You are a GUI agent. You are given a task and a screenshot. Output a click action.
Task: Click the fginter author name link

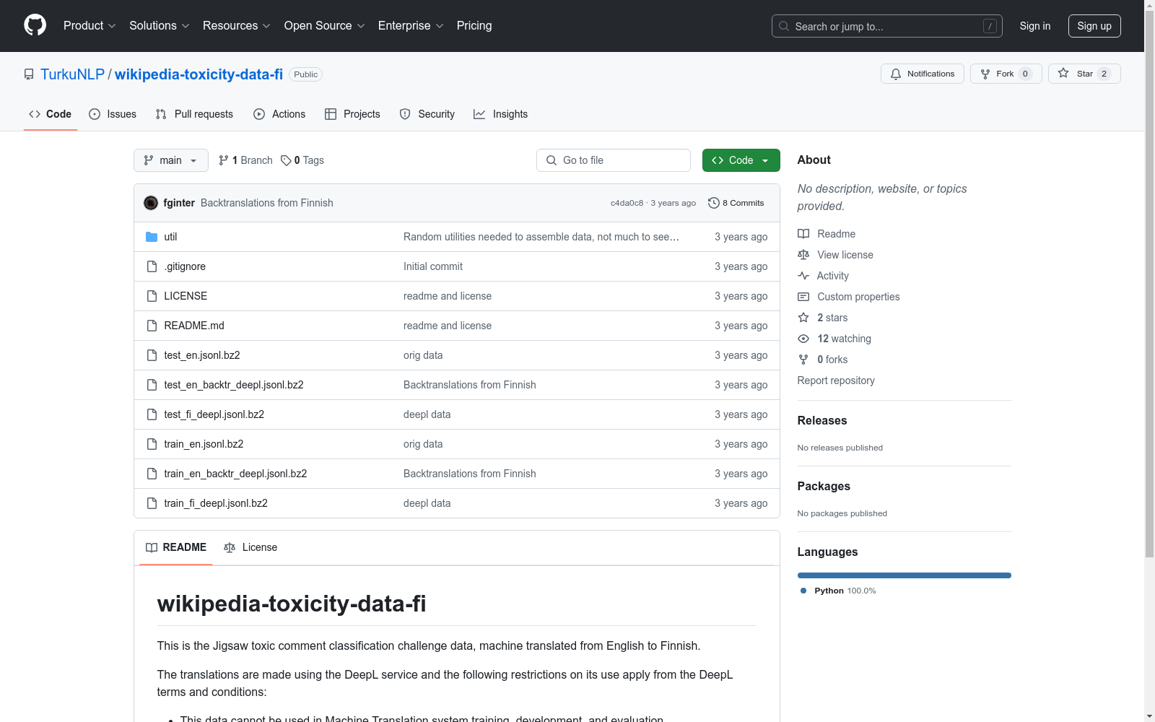(179, 203)
